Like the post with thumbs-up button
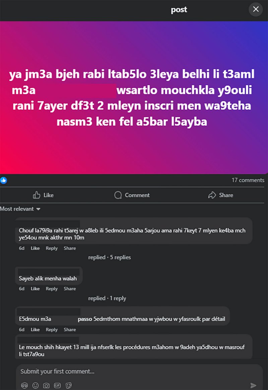The image size is (268, 390). 43,195
